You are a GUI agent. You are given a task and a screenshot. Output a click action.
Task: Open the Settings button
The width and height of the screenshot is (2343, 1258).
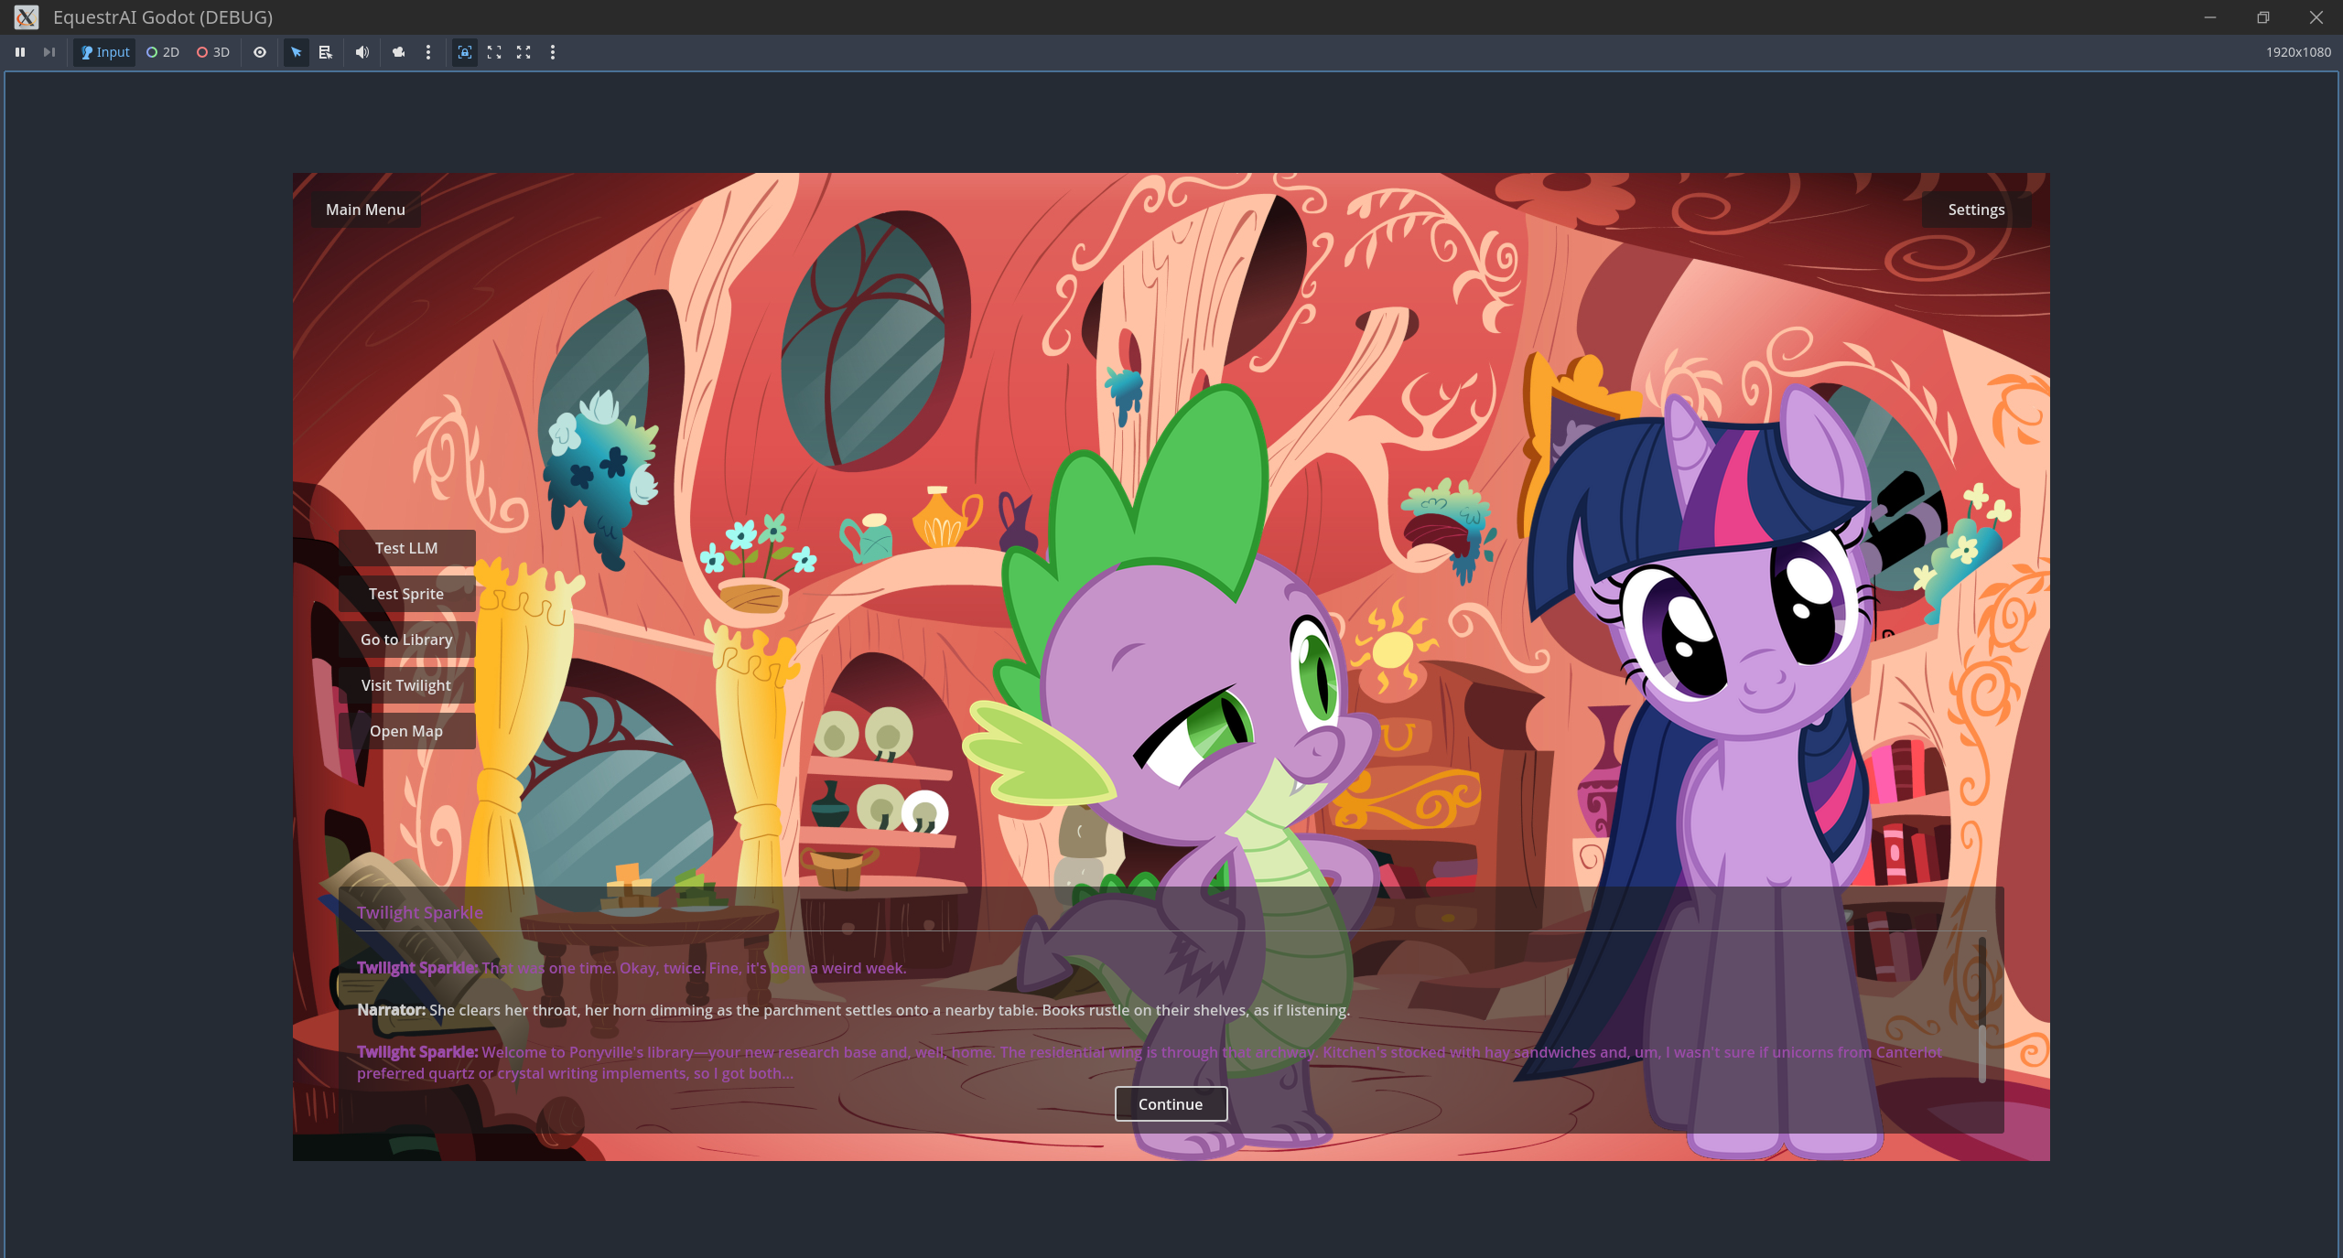[1976, 210]
